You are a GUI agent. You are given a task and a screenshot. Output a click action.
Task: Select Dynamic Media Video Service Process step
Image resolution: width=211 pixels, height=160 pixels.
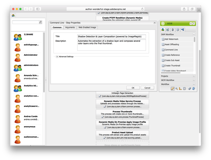(122, 104)
